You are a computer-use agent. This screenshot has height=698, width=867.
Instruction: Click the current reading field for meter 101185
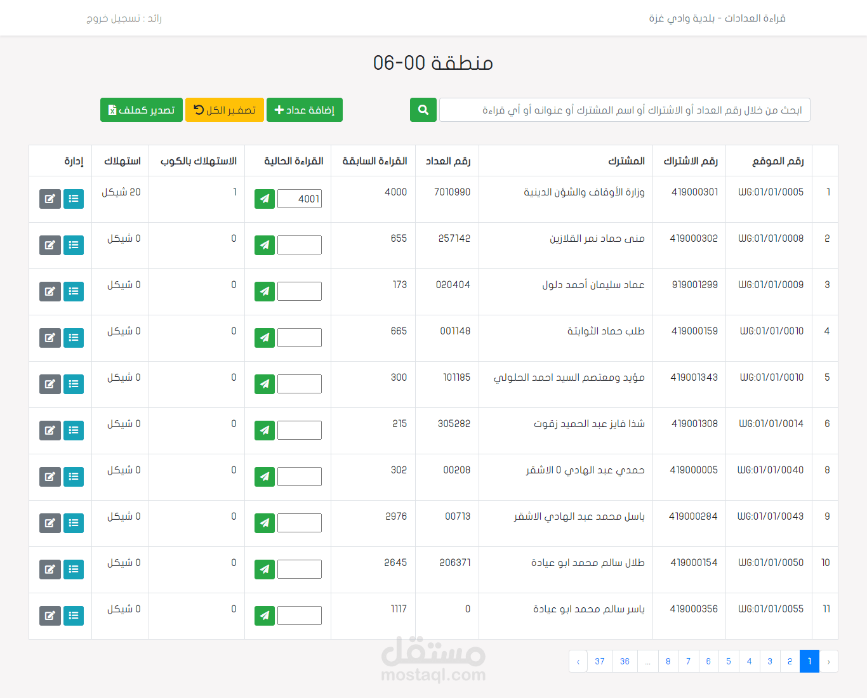300,384
